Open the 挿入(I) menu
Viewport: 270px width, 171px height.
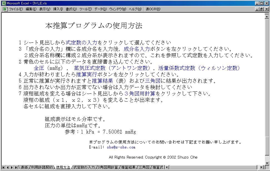(58, 9)
